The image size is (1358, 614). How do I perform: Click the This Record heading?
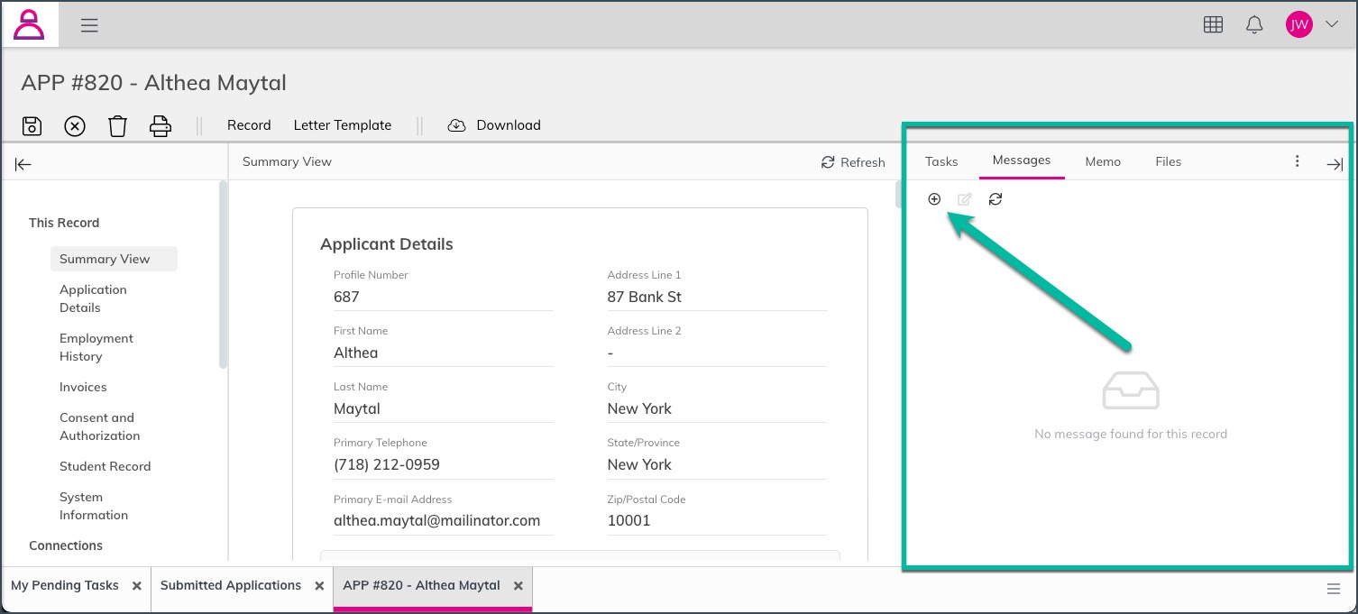point(64,223)
